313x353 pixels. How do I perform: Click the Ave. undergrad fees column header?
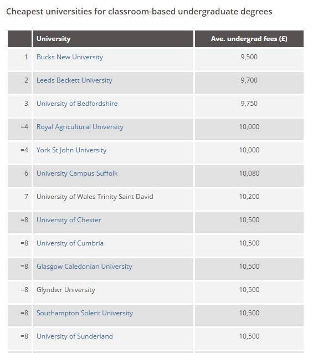[x=249, y=39]
